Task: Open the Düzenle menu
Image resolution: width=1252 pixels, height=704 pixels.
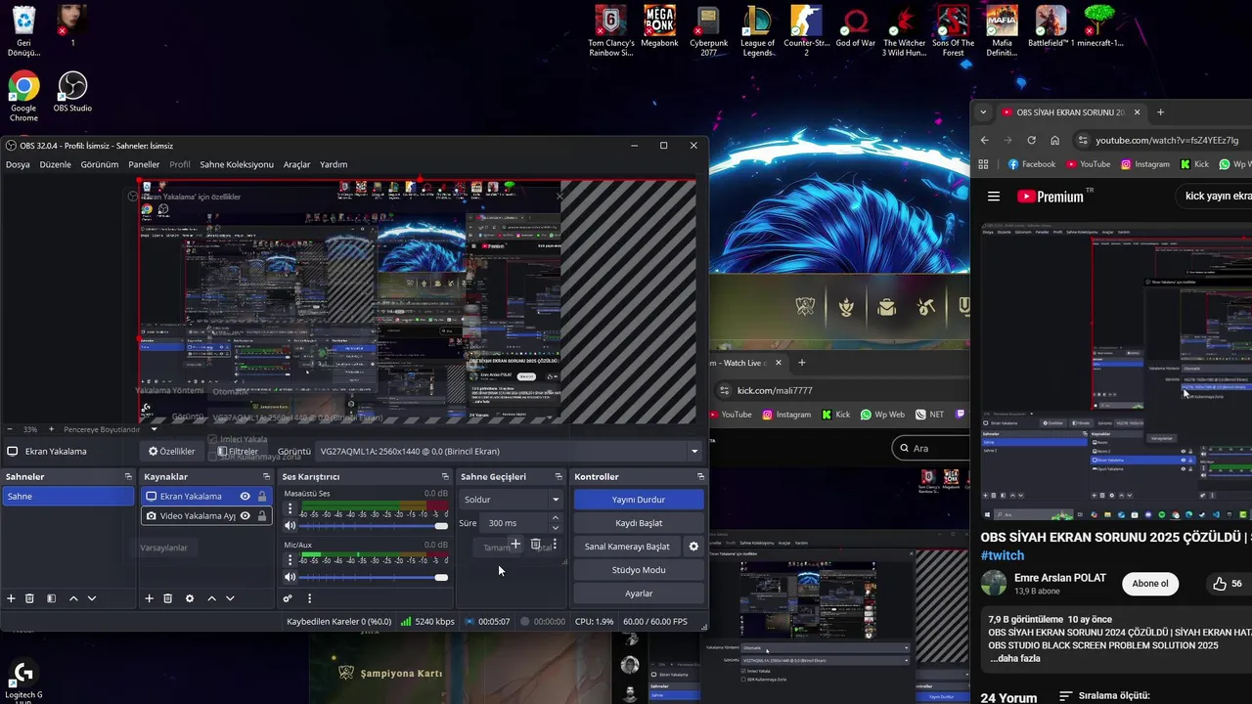Action: (55, 164)
